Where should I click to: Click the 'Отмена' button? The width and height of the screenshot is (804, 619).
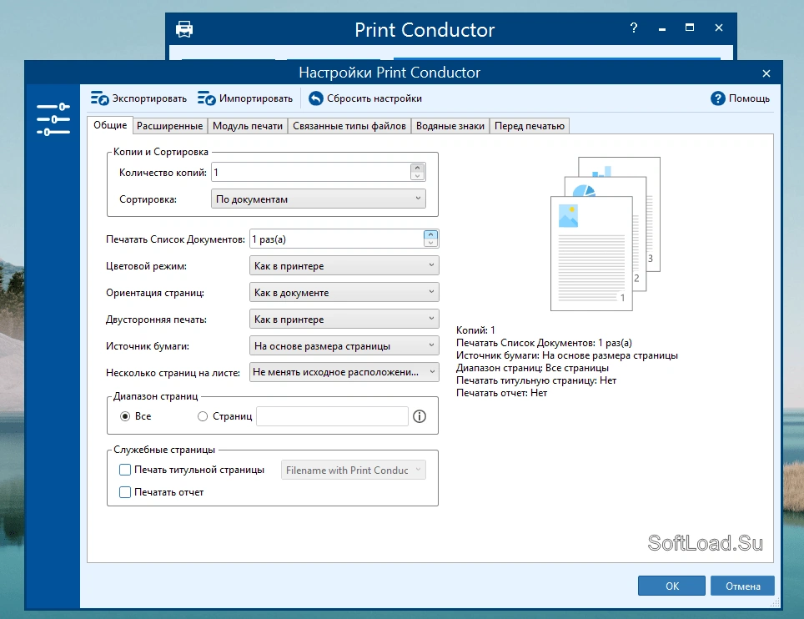[x=742, y=586]
